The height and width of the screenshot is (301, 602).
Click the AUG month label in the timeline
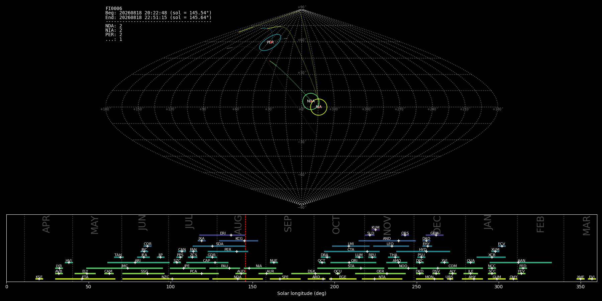[x=238, y=224]
